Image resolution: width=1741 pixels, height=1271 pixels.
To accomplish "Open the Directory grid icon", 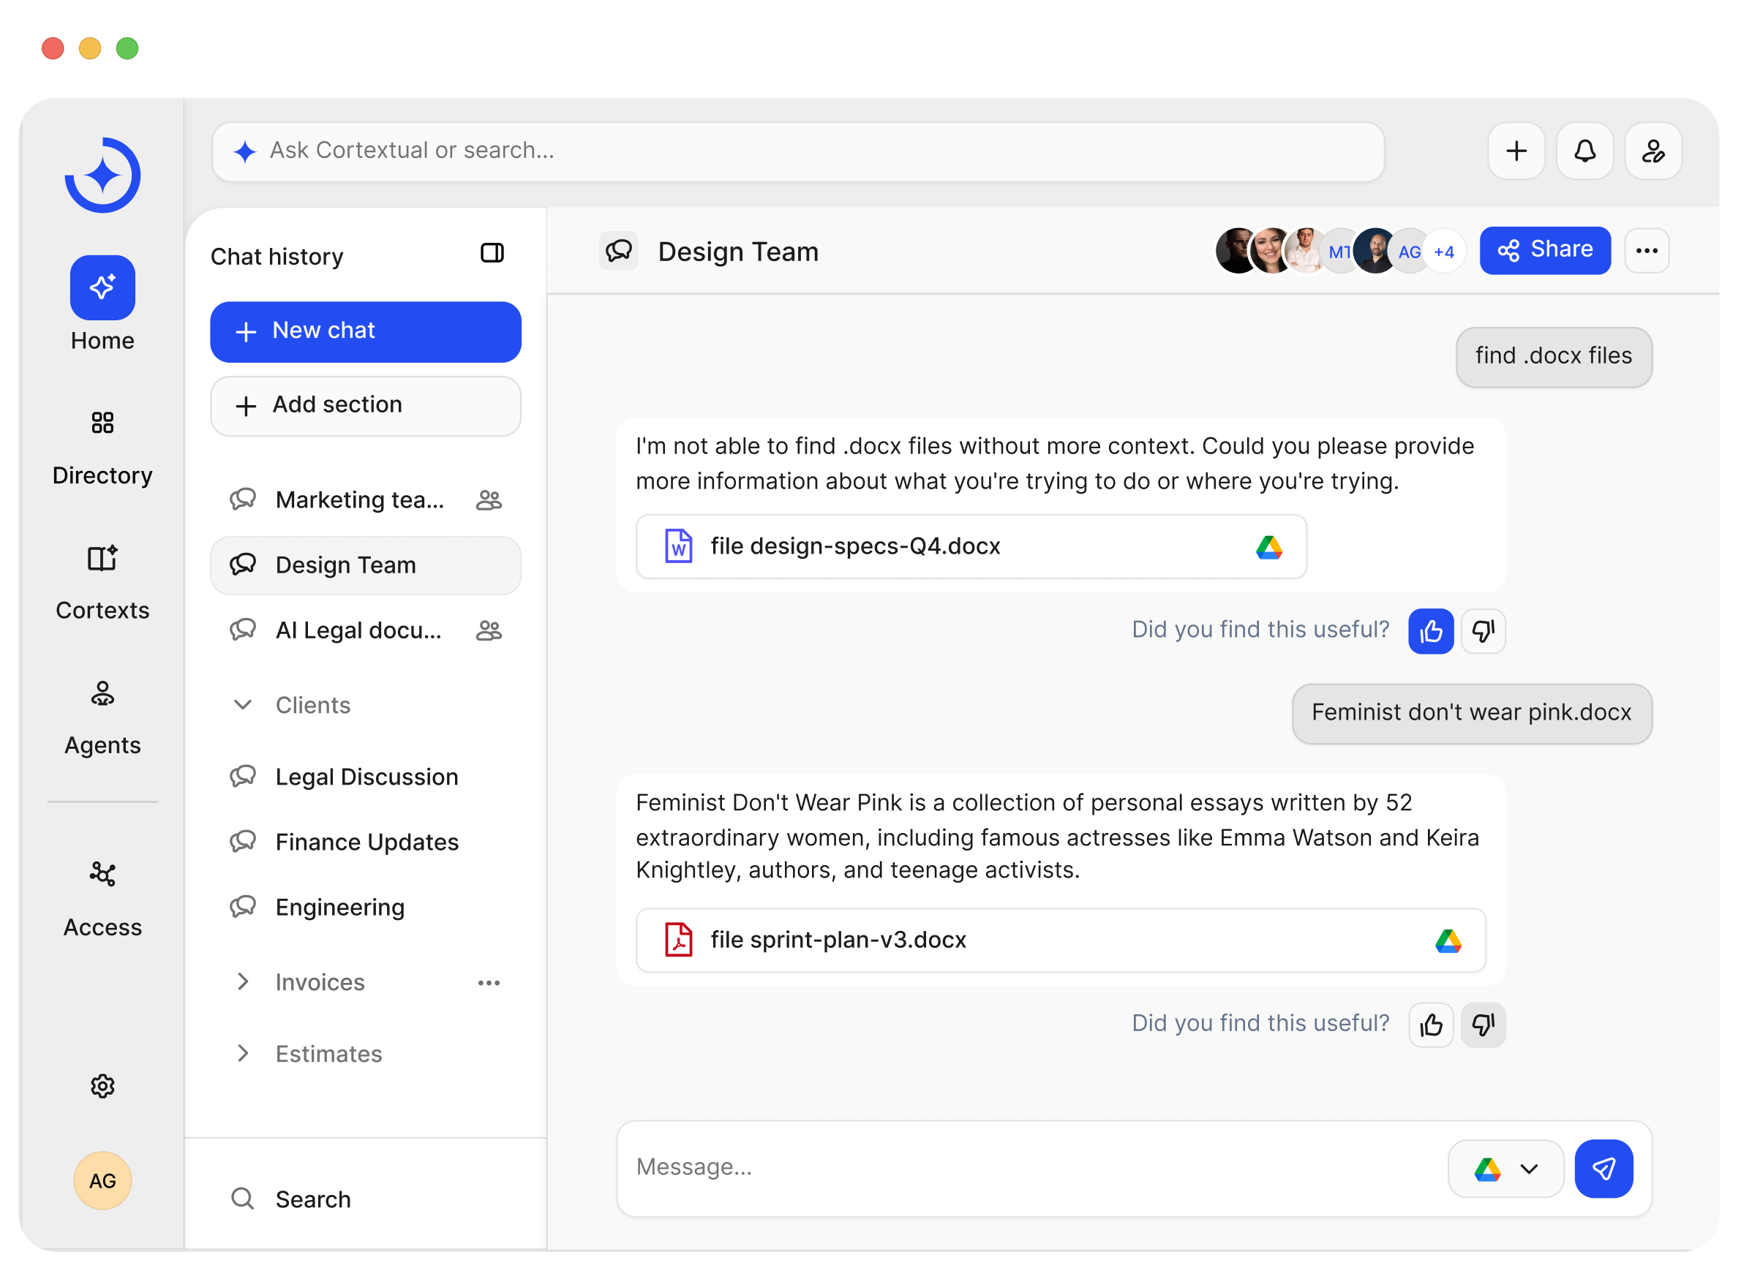I will pyautogui.click(x=102, y=423).
